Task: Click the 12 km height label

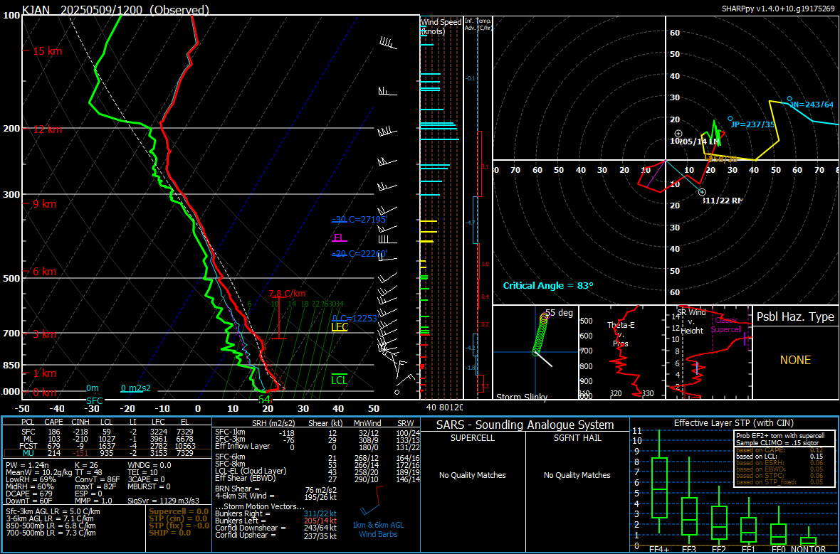Action: point(47,129)
